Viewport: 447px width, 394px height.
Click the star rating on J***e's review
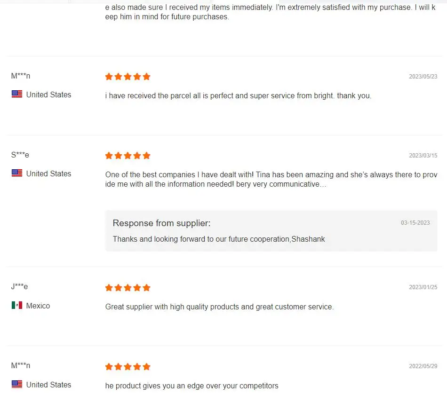pos(128,288)
